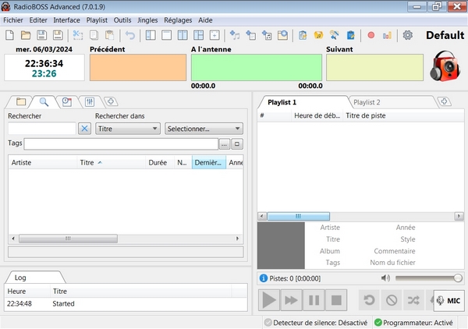
Task: Click the window icon with blue plus circle
Action: tap(282, 35)
